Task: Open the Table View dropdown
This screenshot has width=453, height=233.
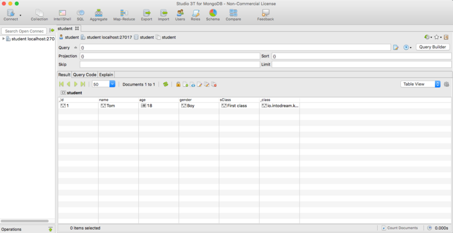Action: click(420, 84)
